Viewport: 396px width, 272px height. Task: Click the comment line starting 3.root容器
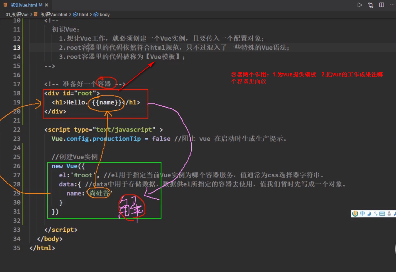pyautogui.click(x=122, y=57)
